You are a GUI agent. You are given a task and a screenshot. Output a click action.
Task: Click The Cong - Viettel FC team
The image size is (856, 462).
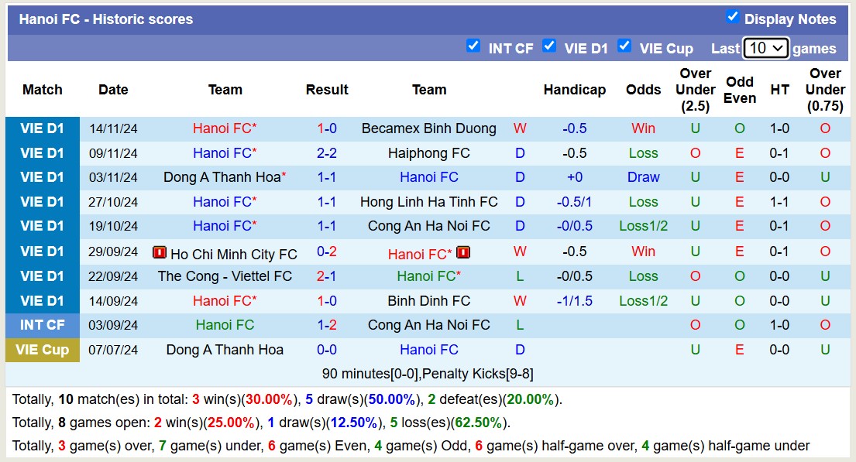(x=225, y=276)
